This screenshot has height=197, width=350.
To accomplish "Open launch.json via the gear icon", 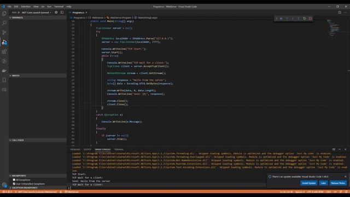I will [56, 13].
